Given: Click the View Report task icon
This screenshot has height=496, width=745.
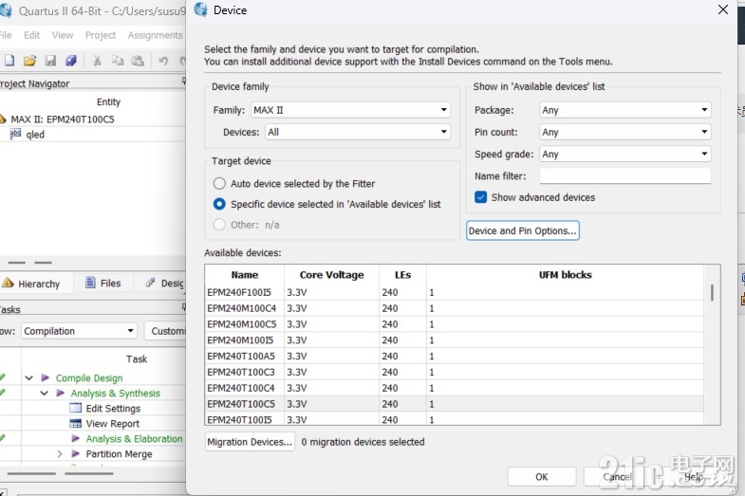Looking at the screenshot, I should click(x=76, y=423).
